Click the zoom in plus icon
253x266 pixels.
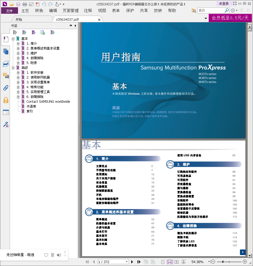(x=245, y=262)
